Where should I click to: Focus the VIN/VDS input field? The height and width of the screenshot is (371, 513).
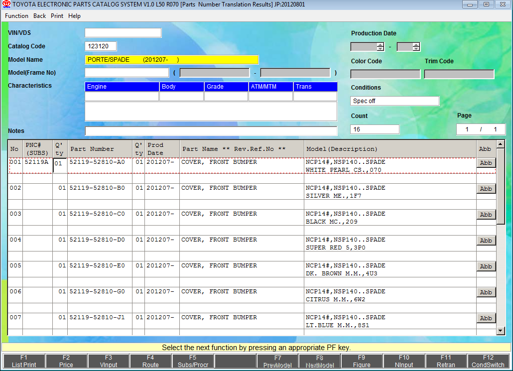coord(123,33)
